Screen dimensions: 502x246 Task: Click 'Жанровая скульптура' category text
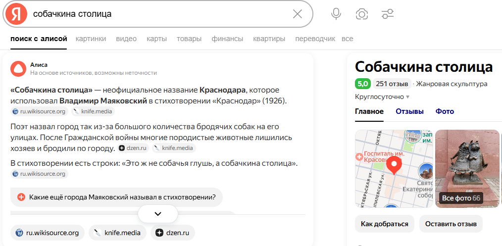(x=452, y=84)
